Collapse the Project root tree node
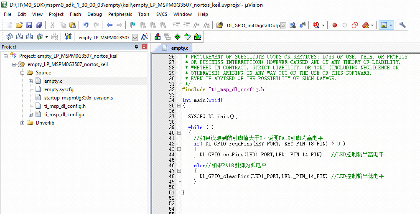The width and height of the screenshot is (420, 214). pyautogui.click(x=5, y=56)
